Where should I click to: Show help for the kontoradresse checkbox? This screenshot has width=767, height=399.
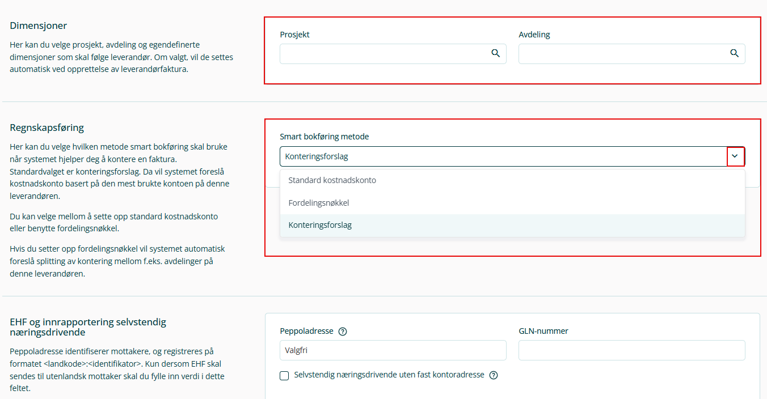494,375
